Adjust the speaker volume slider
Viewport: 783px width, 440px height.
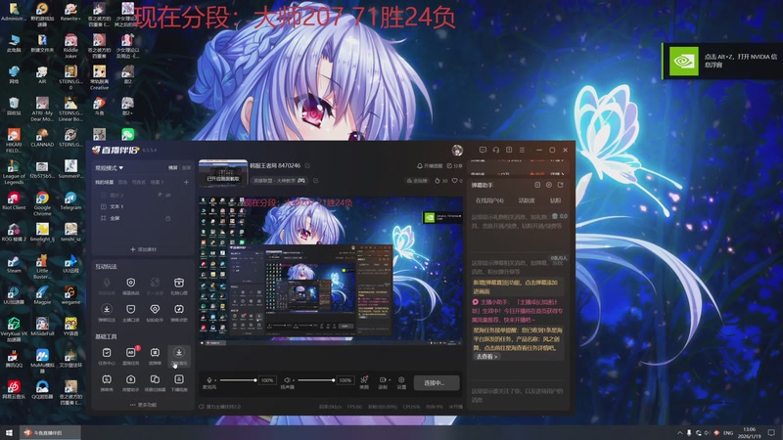click(x=316, y=380)
